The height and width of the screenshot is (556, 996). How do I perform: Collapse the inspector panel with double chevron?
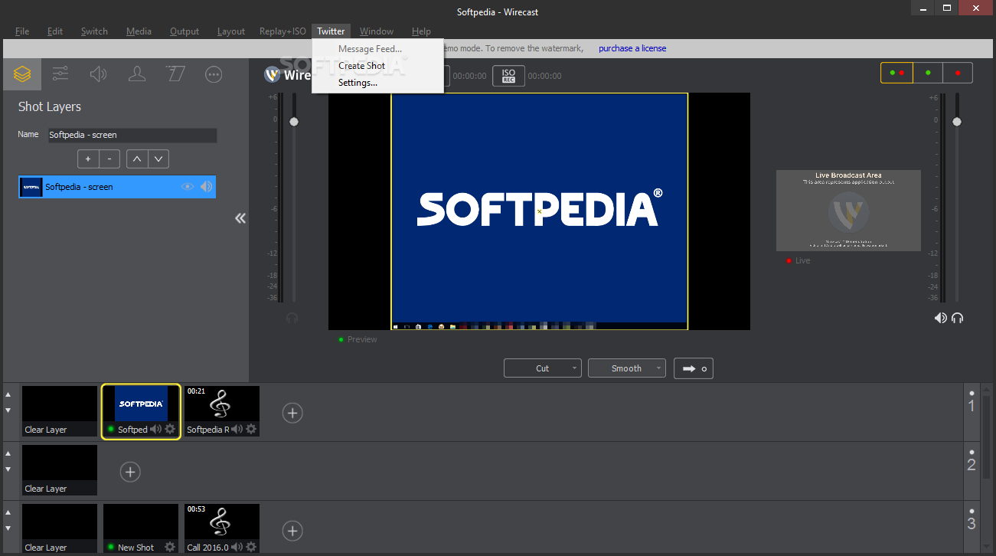pos(240,218)
